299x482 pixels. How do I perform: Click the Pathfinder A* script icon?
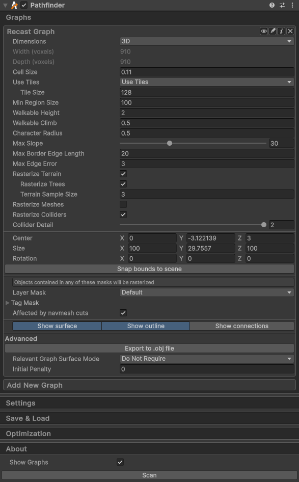[x=14, y=5]
